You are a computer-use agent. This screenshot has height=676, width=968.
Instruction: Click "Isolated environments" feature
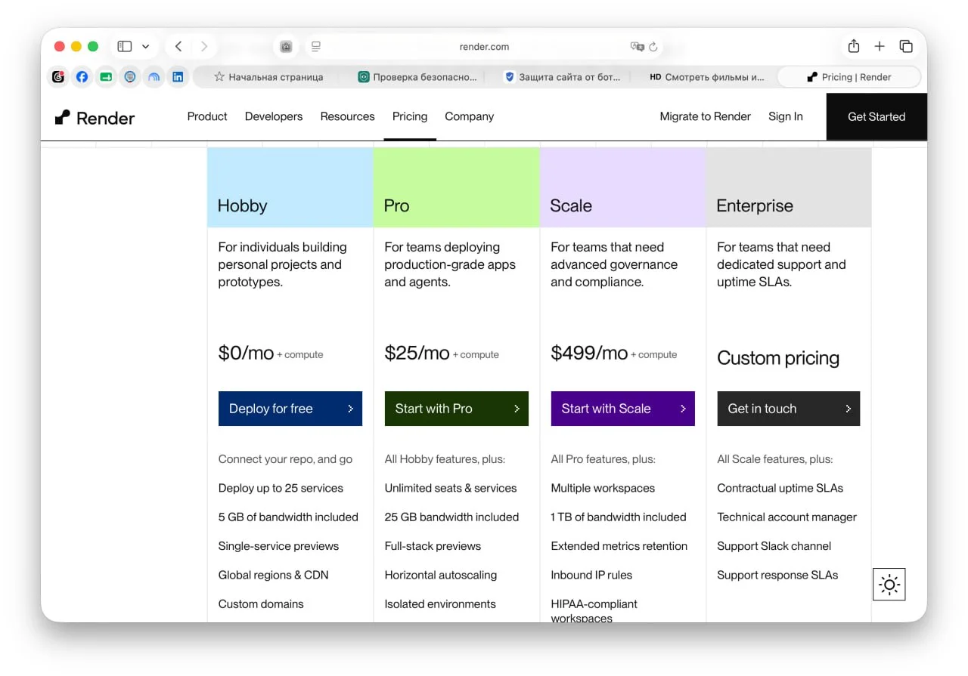coord(440,604)
